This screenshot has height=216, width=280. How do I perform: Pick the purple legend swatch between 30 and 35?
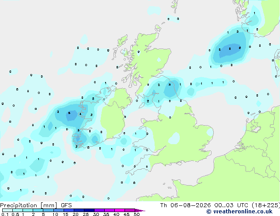[99, 210]
